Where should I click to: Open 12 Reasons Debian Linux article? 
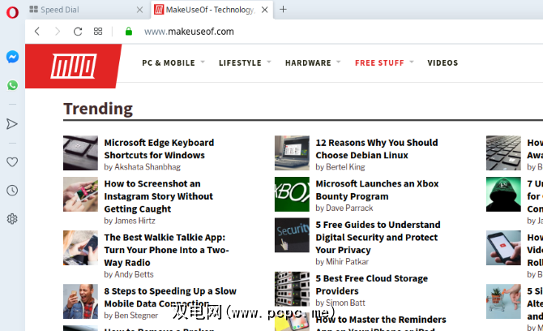[376, 149]
